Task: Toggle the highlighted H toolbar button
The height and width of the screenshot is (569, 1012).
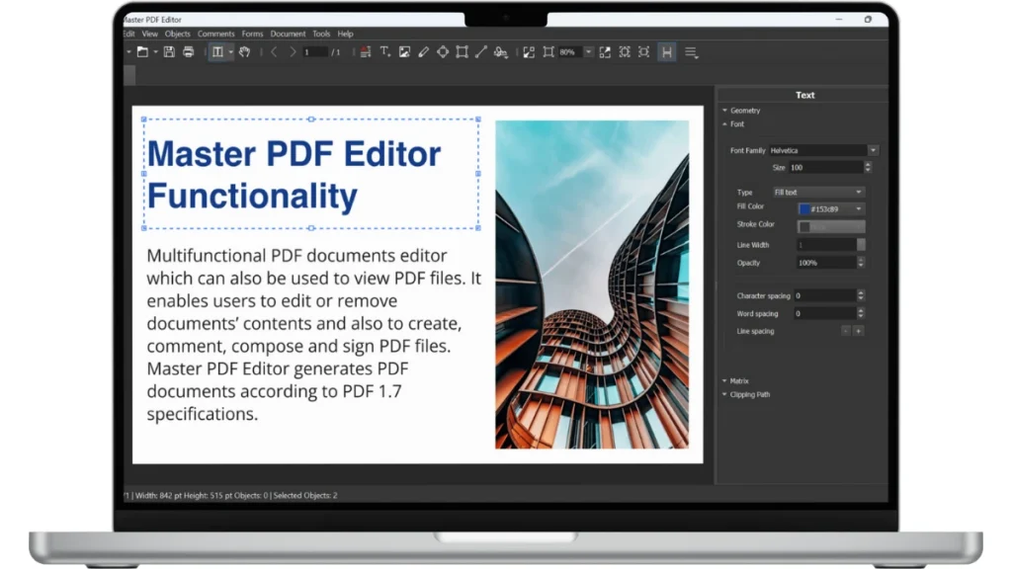Action: pyautogui.click(x=667, y=52)
